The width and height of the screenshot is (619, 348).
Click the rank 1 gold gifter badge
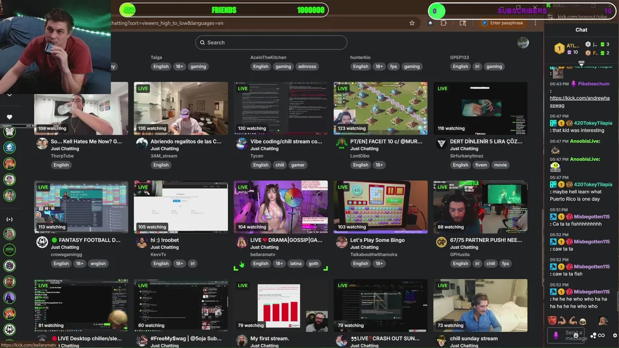pyautogui.click(x=559, y=48)
